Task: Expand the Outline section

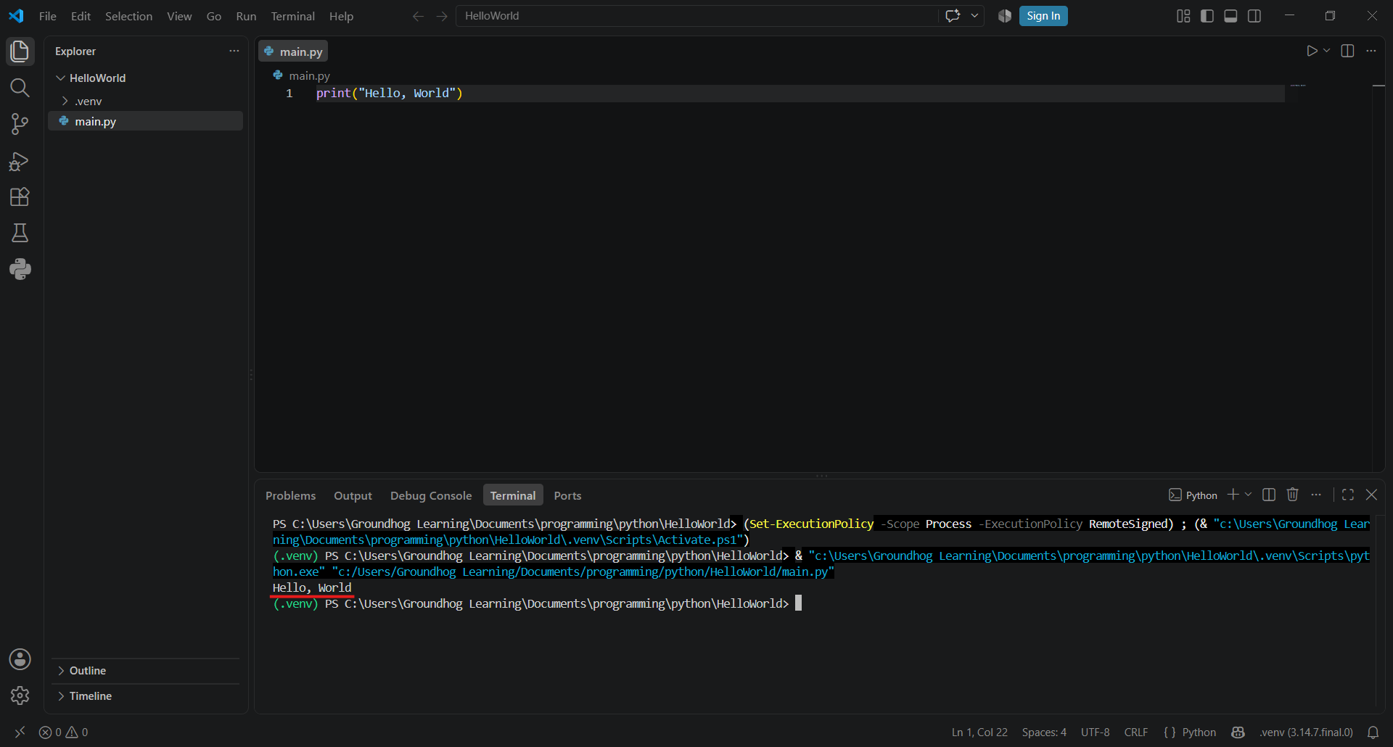Action: pyautogui.click(x=145, y=671)
